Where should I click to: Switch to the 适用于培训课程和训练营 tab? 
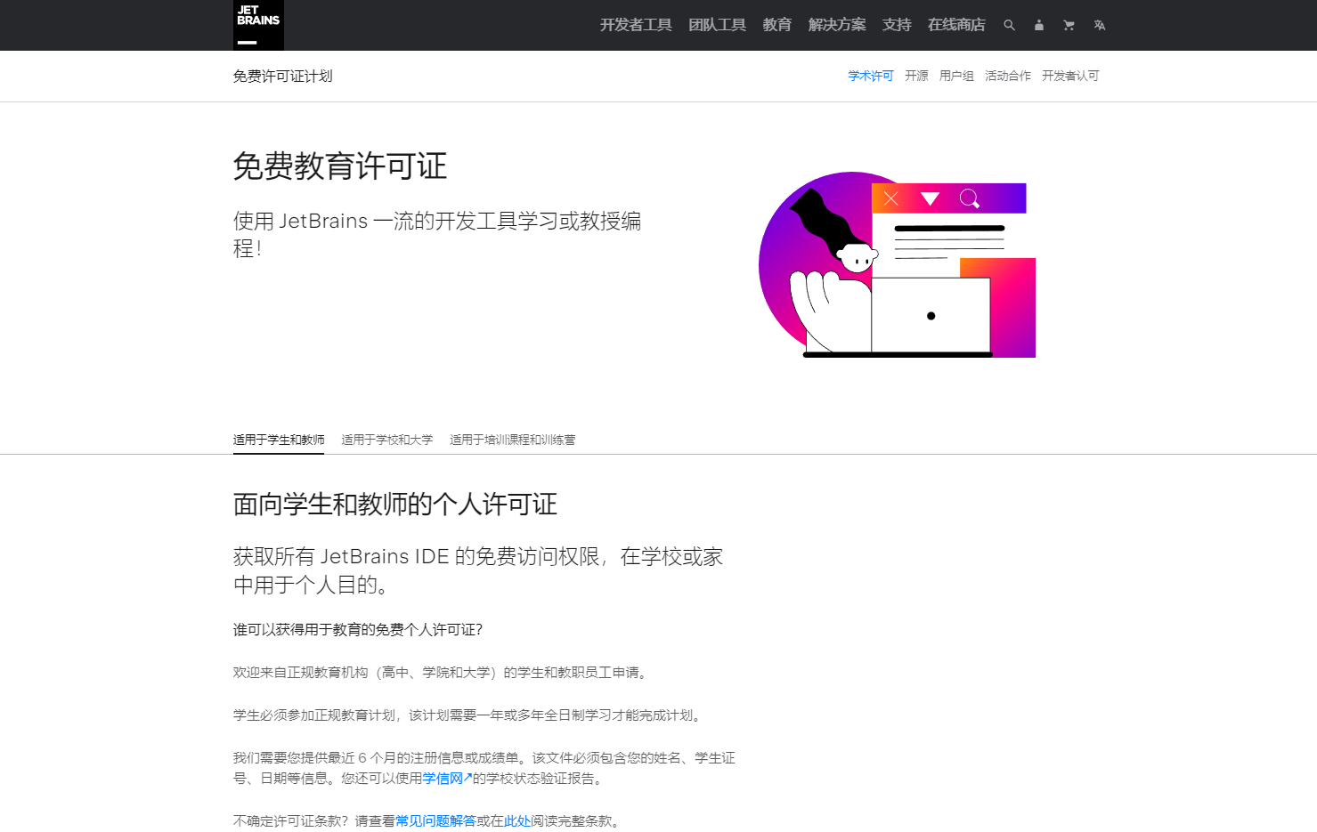[x=513, y=440]
